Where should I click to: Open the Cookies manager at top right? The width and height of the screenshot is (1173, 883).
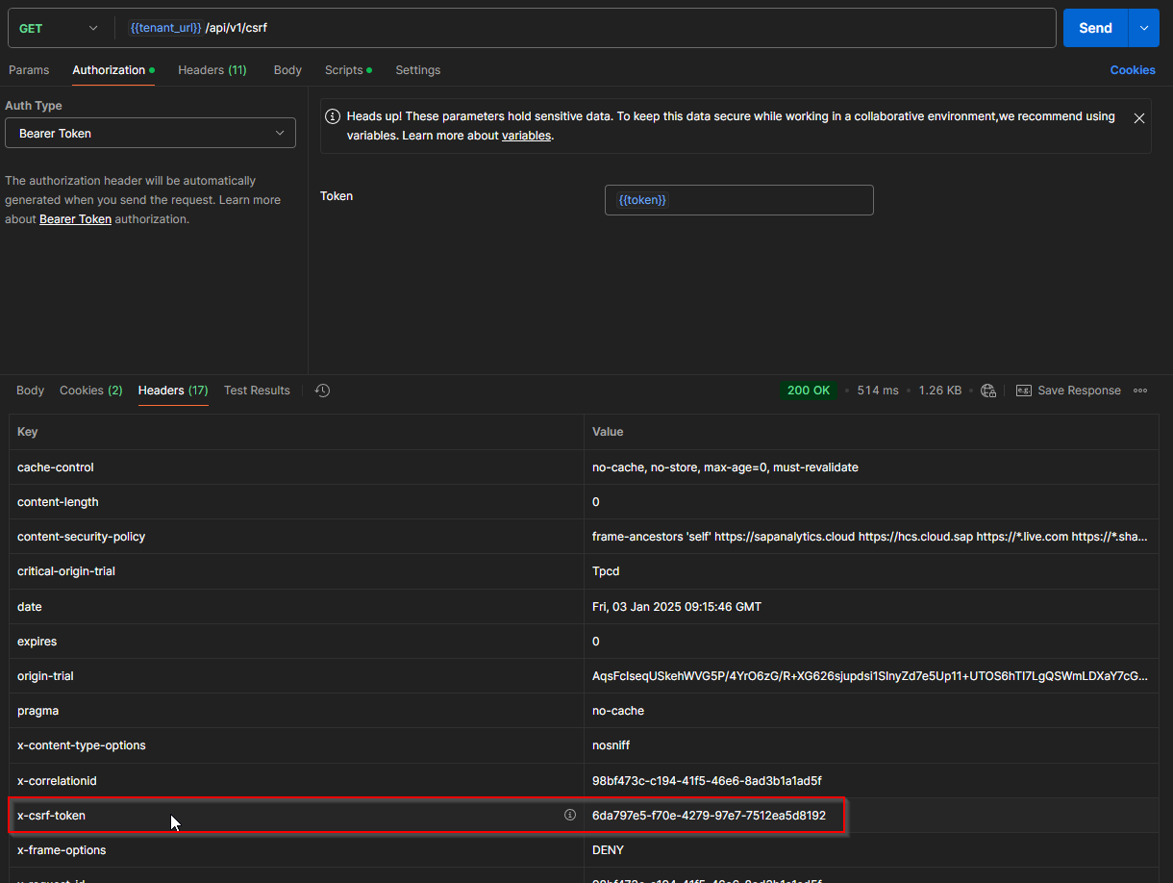click(1133, 69)
